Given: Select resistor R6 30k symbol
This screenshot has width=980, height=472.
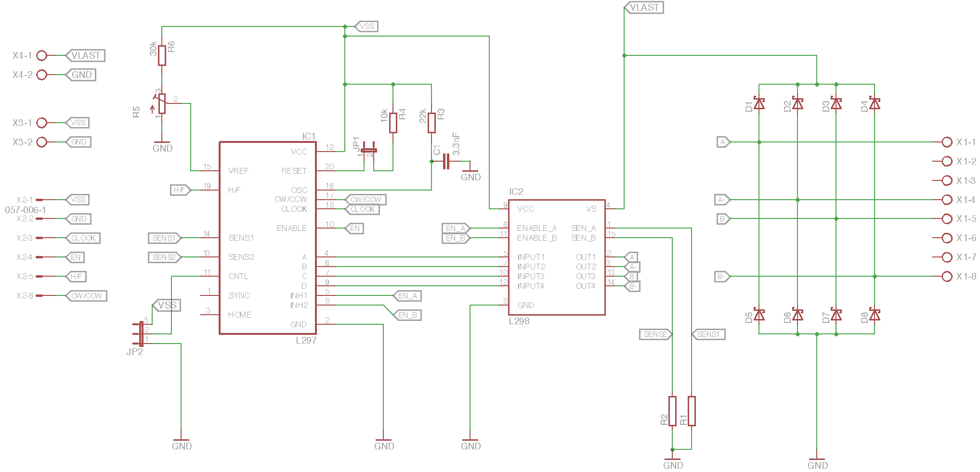Looking at the screenshot, I should click(162, 55).
